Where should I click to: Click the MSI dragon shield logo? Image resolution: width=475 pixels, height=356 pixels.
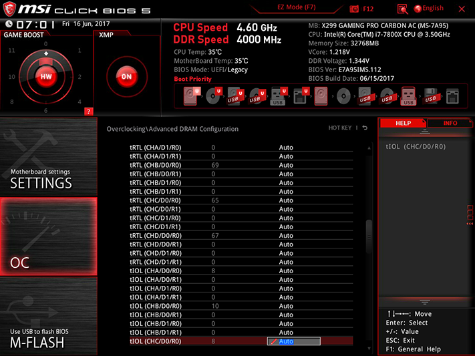pos(9,9)
